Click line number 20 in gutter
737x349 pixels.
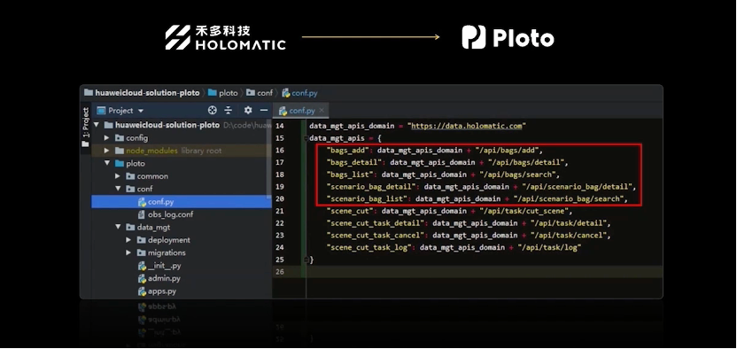click(x=279, y=198)
